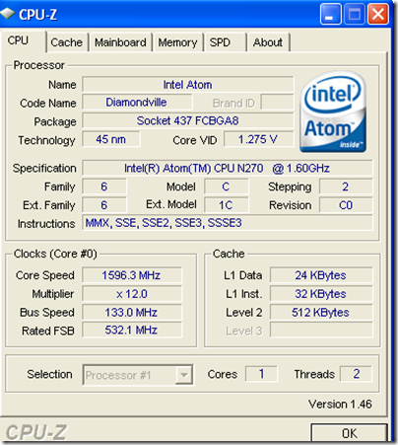Open the Processor #1 selection dropdown arrow
This screenshot has width=398, height=445.
tap(183, 375)
